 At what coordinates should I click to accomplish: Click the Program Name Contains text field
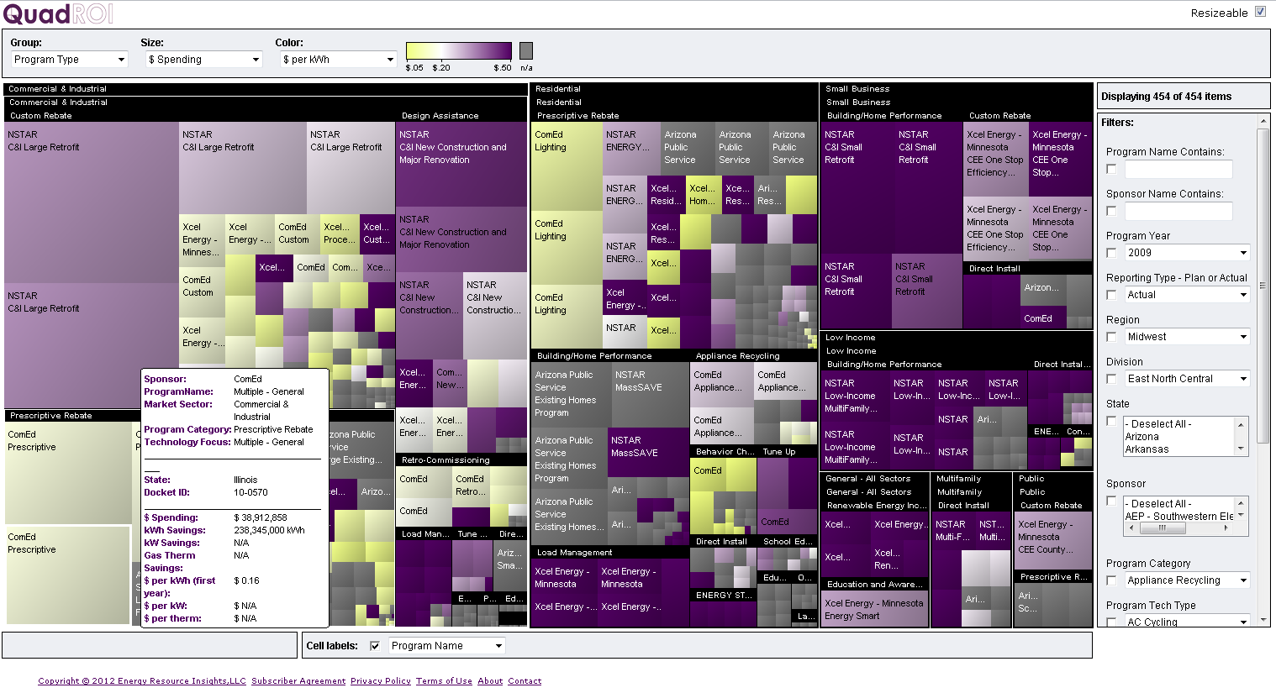(1178, 169)
